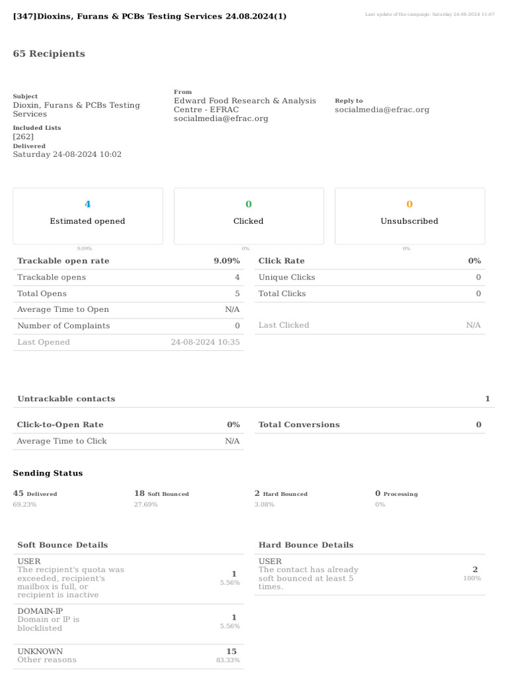508x678 pixels.
Task: Click the Unsubscribed stats card
Action: 409,217
